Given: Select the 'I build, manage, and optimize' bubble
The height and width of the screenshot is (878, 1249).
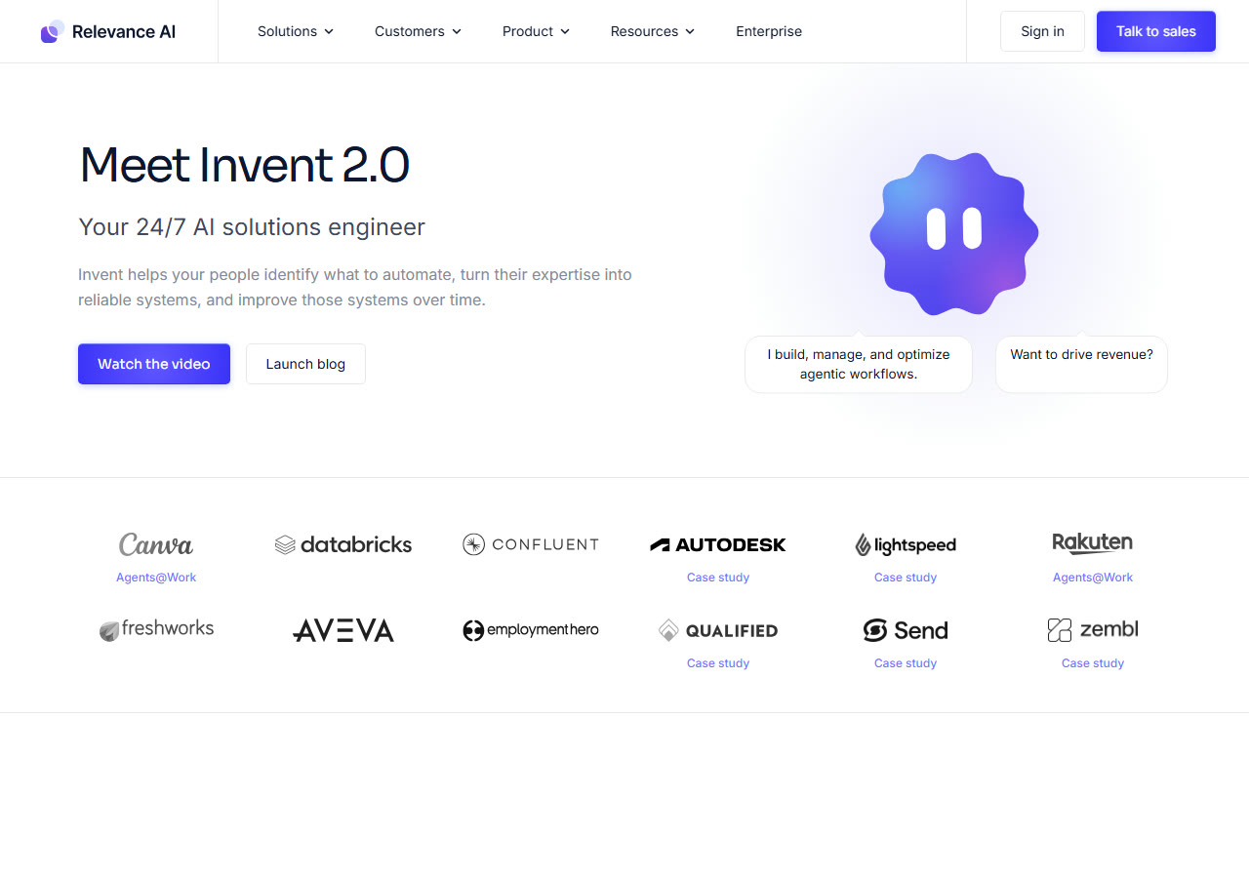Looking at the screenshot, I should [x=859, y=364].
